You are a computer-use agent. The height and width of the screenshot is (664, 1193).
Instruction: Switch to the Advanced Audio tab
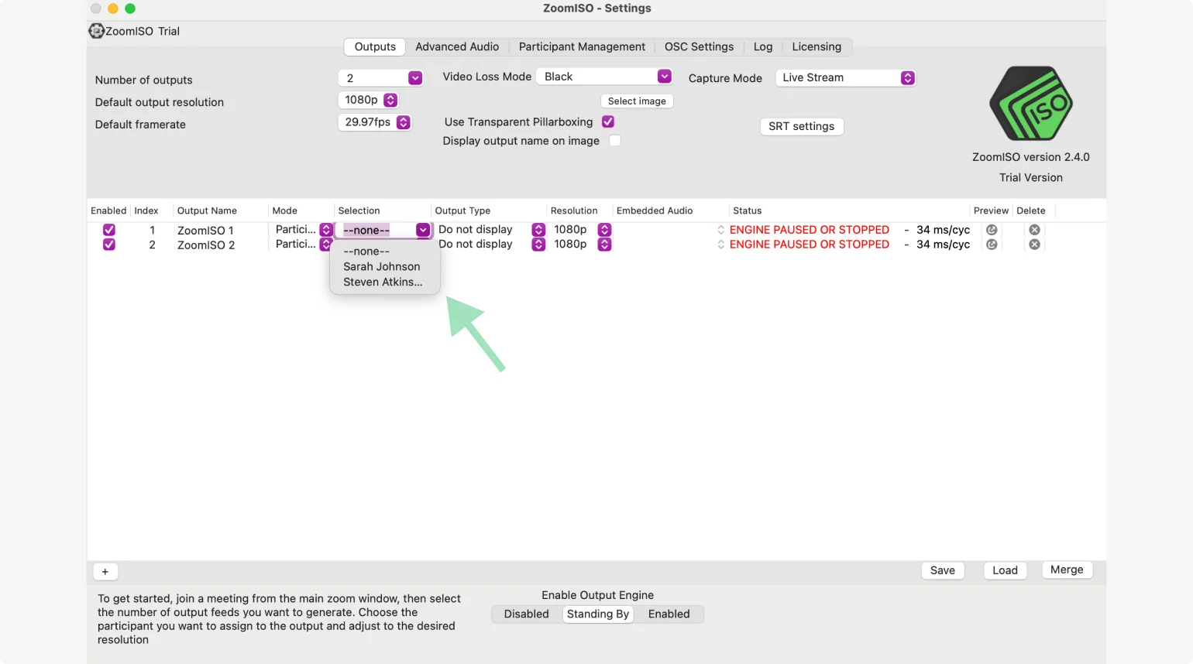click(457, 46)
